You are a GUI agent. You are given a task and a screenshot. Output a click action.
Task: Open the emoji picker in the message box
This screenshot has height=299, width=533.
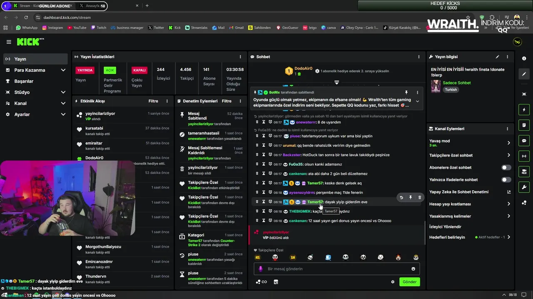click(x=413, y=269)
